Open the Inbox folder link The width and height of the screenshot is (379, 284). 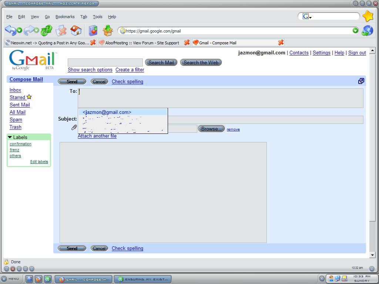pos(15,90)
